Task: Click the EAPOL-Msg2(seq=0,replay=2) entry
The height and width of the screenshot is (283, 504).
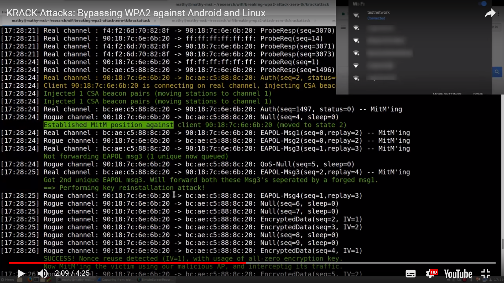Action: click(311, 141)
